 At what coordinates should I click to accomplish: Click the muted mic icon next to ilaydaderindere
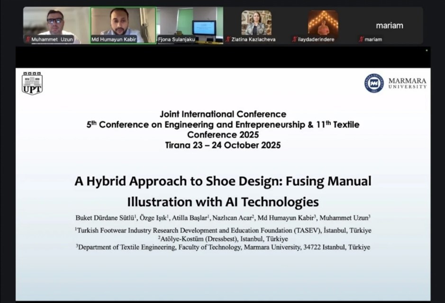click(x=294, y=40)
